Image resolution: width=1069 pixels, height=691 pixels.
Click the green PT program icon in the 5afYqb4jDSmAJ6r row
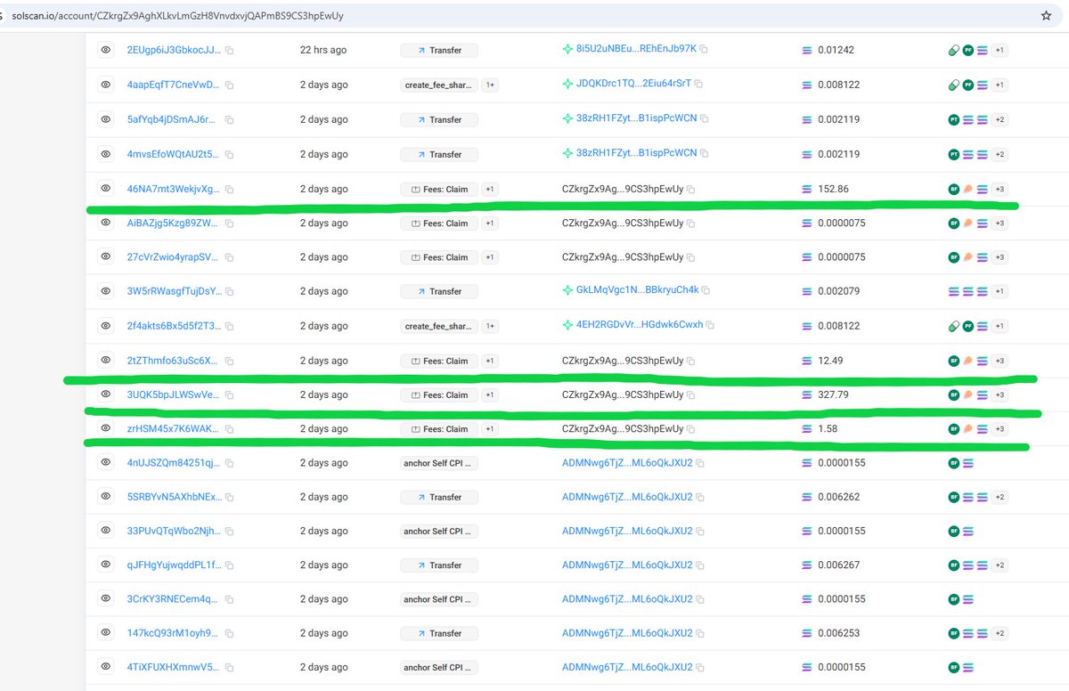tap(953, 119)
